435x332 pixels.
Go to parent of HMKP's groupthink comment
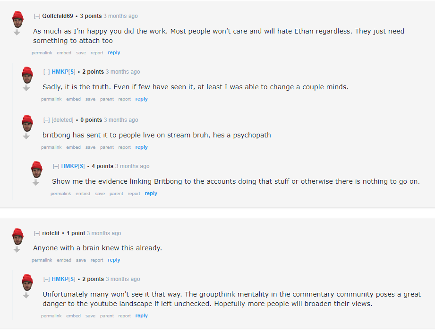pos(107,316)
